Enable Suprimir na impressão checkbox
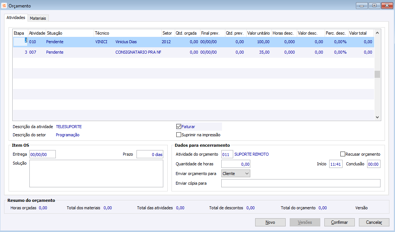 pos(179,135)
